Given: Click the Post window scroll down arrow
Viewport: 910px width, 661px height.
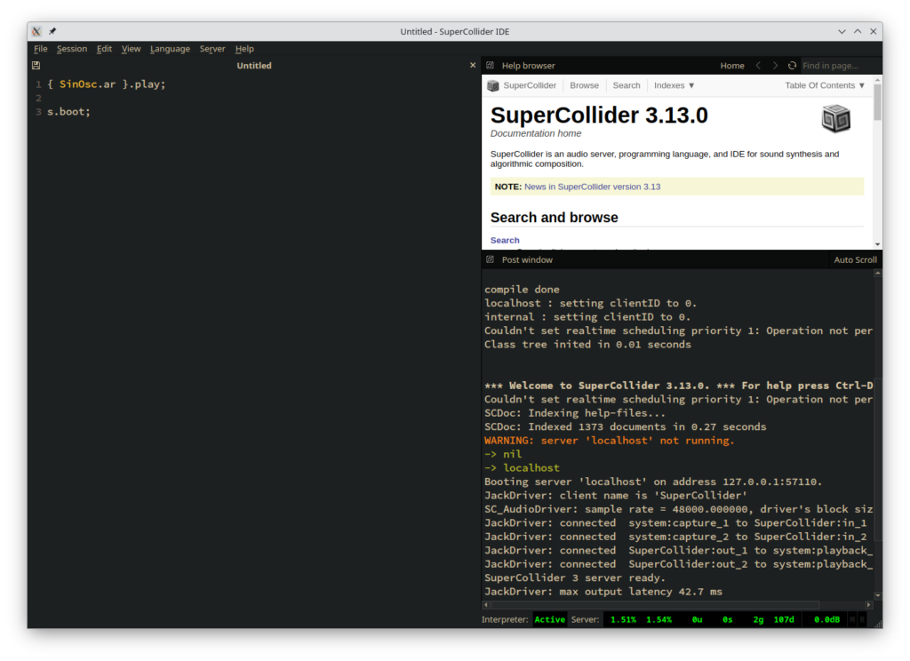Looking at the screenshot, I should coord(877,596).
